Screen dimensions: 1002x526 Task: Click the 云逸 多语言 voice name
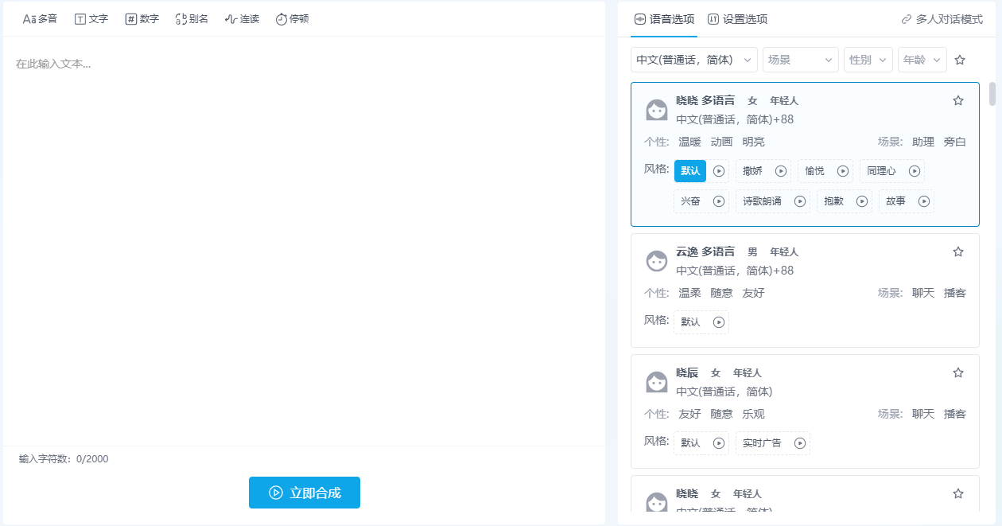(705, 251)
